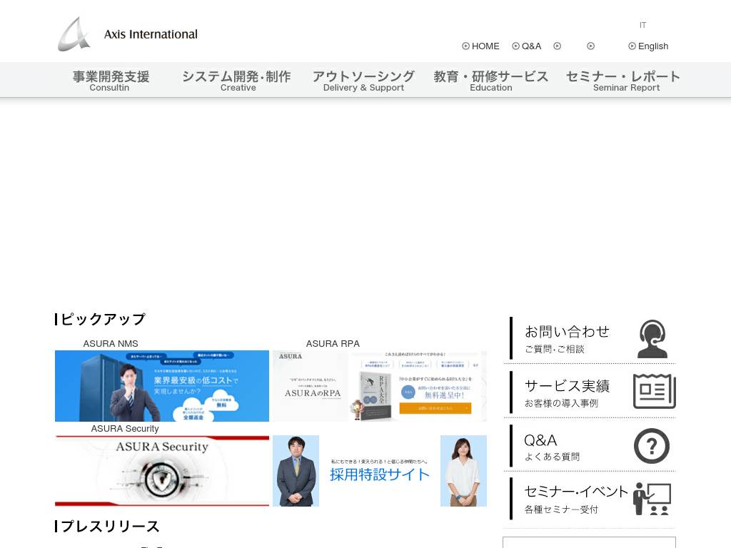
Task: Open the システム開発・制作 Creative menu
Action: (x=236, y=81)
